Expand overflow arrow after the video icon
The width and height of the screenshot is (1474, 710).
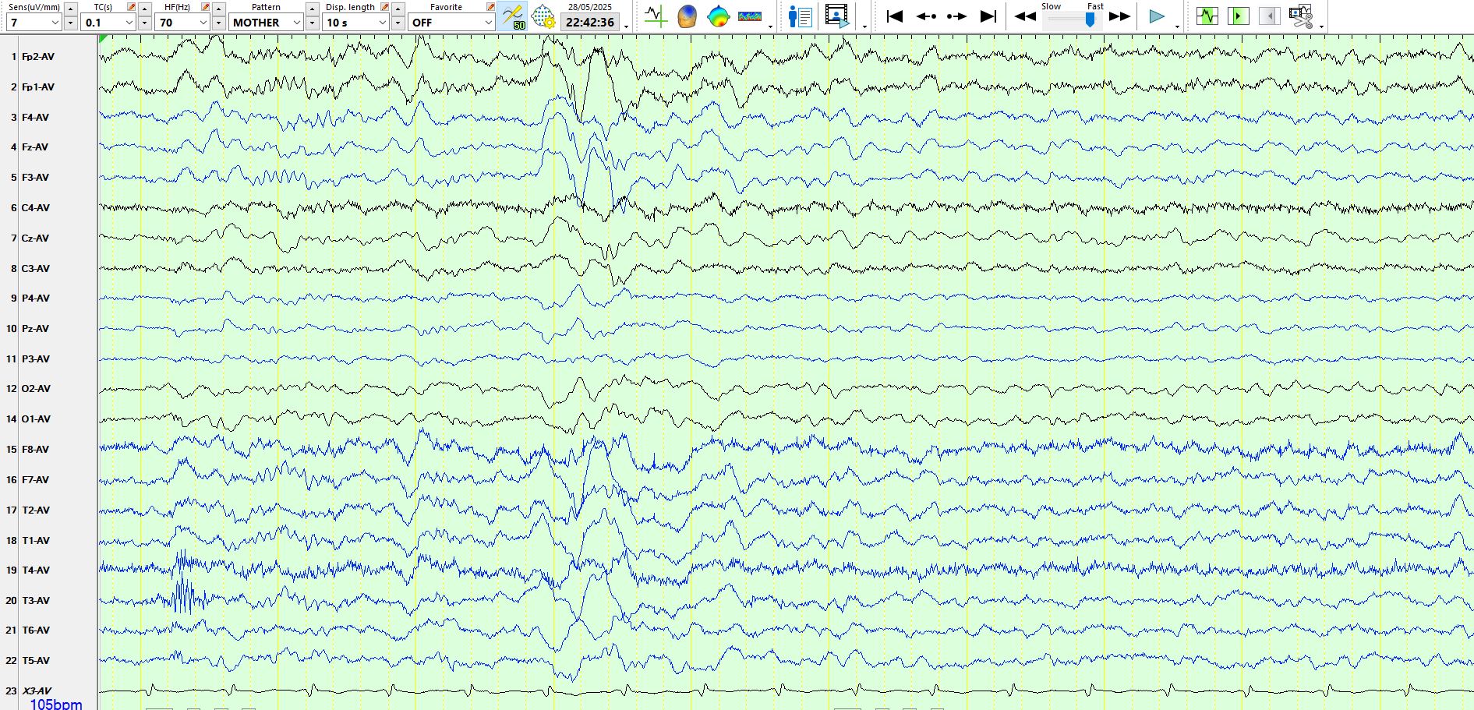(864, 26)
